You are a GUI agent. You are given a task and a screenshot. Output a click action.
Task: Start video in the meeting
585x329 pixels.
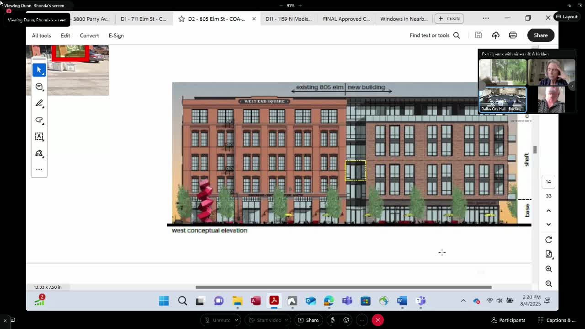(x=264, y=320)
